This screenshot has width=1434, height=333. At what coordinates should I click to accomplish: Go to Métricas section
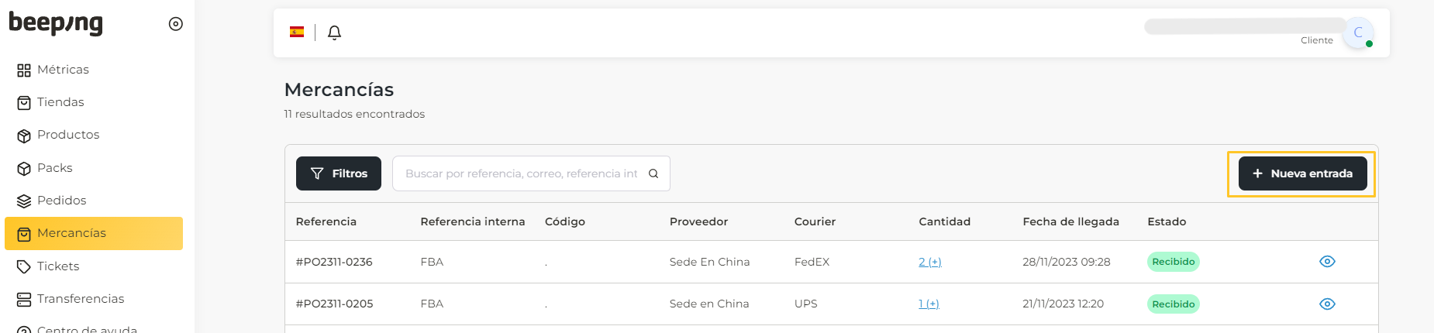pos(63,70)
